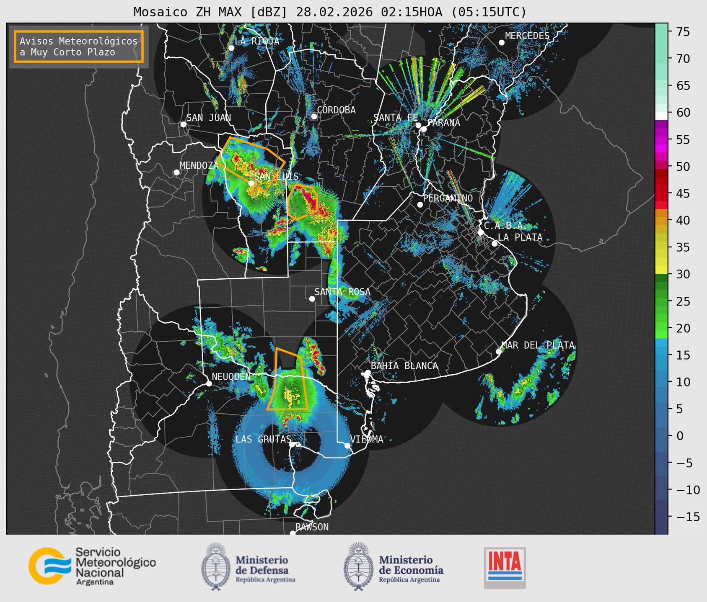Image resolution: width=707 pixels, height=602 pixels.
Task: Click the white dot marking SANTA ROSA
Action: [x=312, y=298]
